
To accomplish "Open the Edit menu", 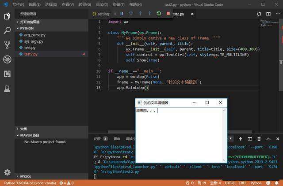I will coord(34,4).
